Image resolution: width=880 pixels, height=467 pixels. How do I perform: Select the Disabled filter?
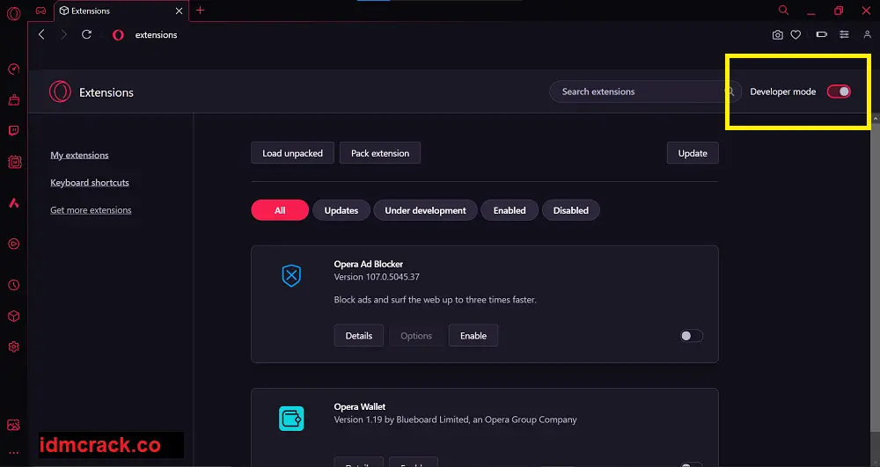click(571, 210)
